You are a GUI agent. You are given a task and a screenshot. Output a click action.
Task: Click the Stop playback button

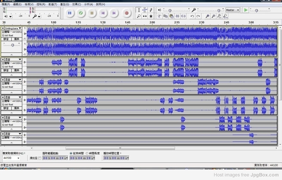click(x=92, y=13)
